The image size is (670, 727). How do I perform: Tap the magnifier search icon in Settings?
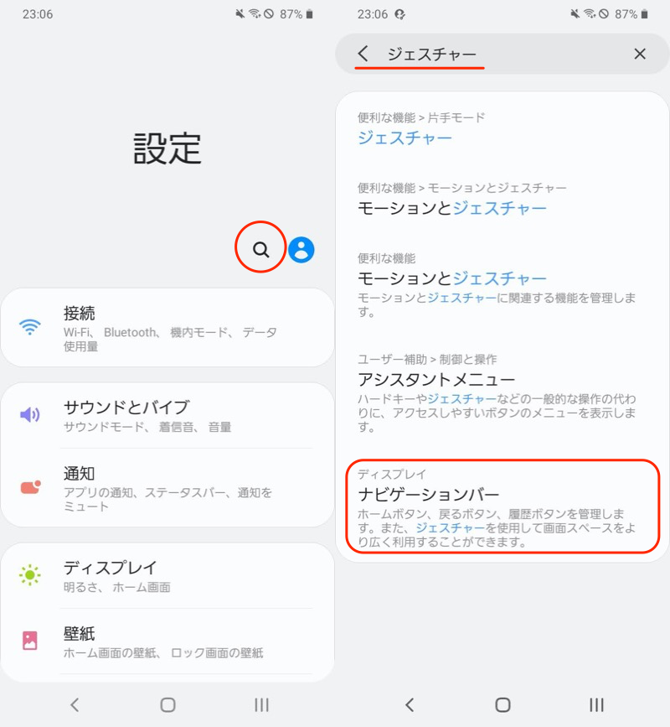pyautogui.click(x=261, y=249)
